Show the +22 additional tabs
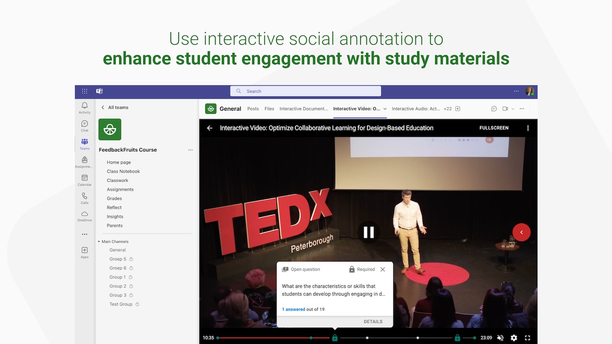612x344 pixels. (448, 109)
